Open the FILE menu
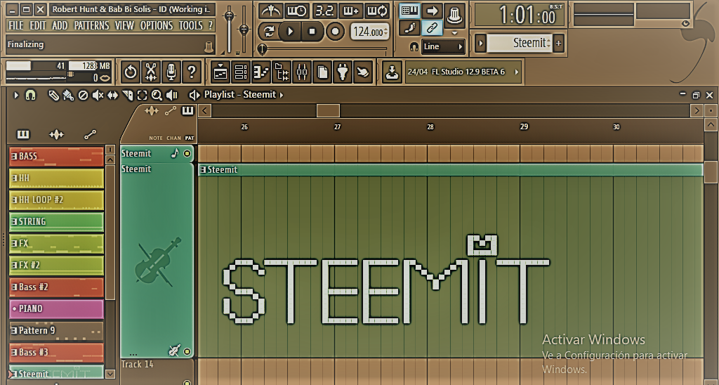 tap(16, 25)
